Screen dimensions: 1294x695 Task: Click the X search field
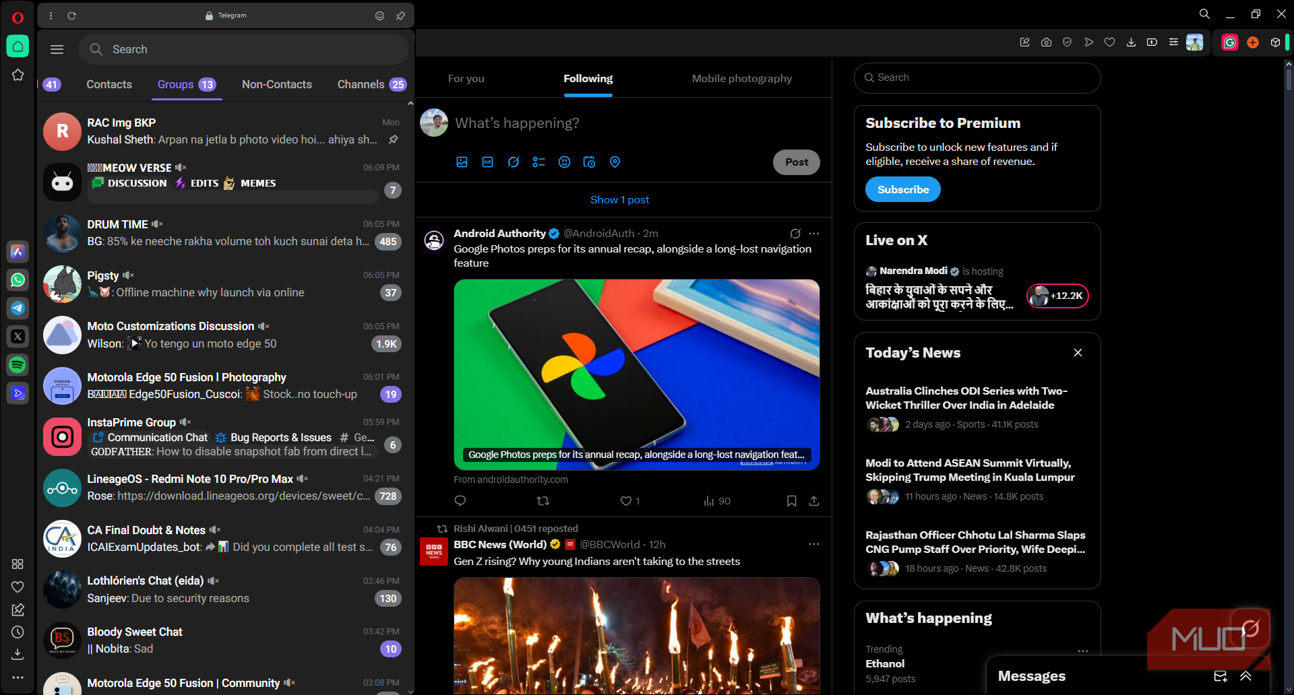(x=977, y=78)
